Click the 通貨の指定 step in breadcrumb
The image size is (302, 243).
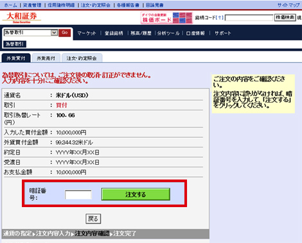17,233
